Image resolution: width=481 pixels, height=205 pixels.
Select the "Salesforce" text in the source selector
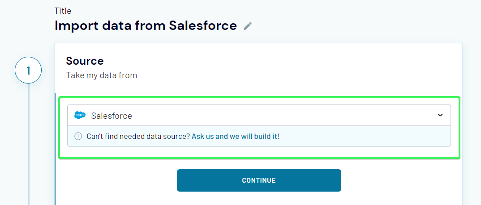click(x=112, y=116)
